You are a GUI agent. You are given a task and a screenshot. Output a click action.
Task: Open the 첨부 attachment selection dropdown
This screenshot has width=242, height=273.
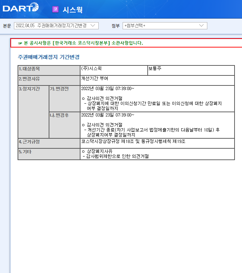tap(165, 26)
